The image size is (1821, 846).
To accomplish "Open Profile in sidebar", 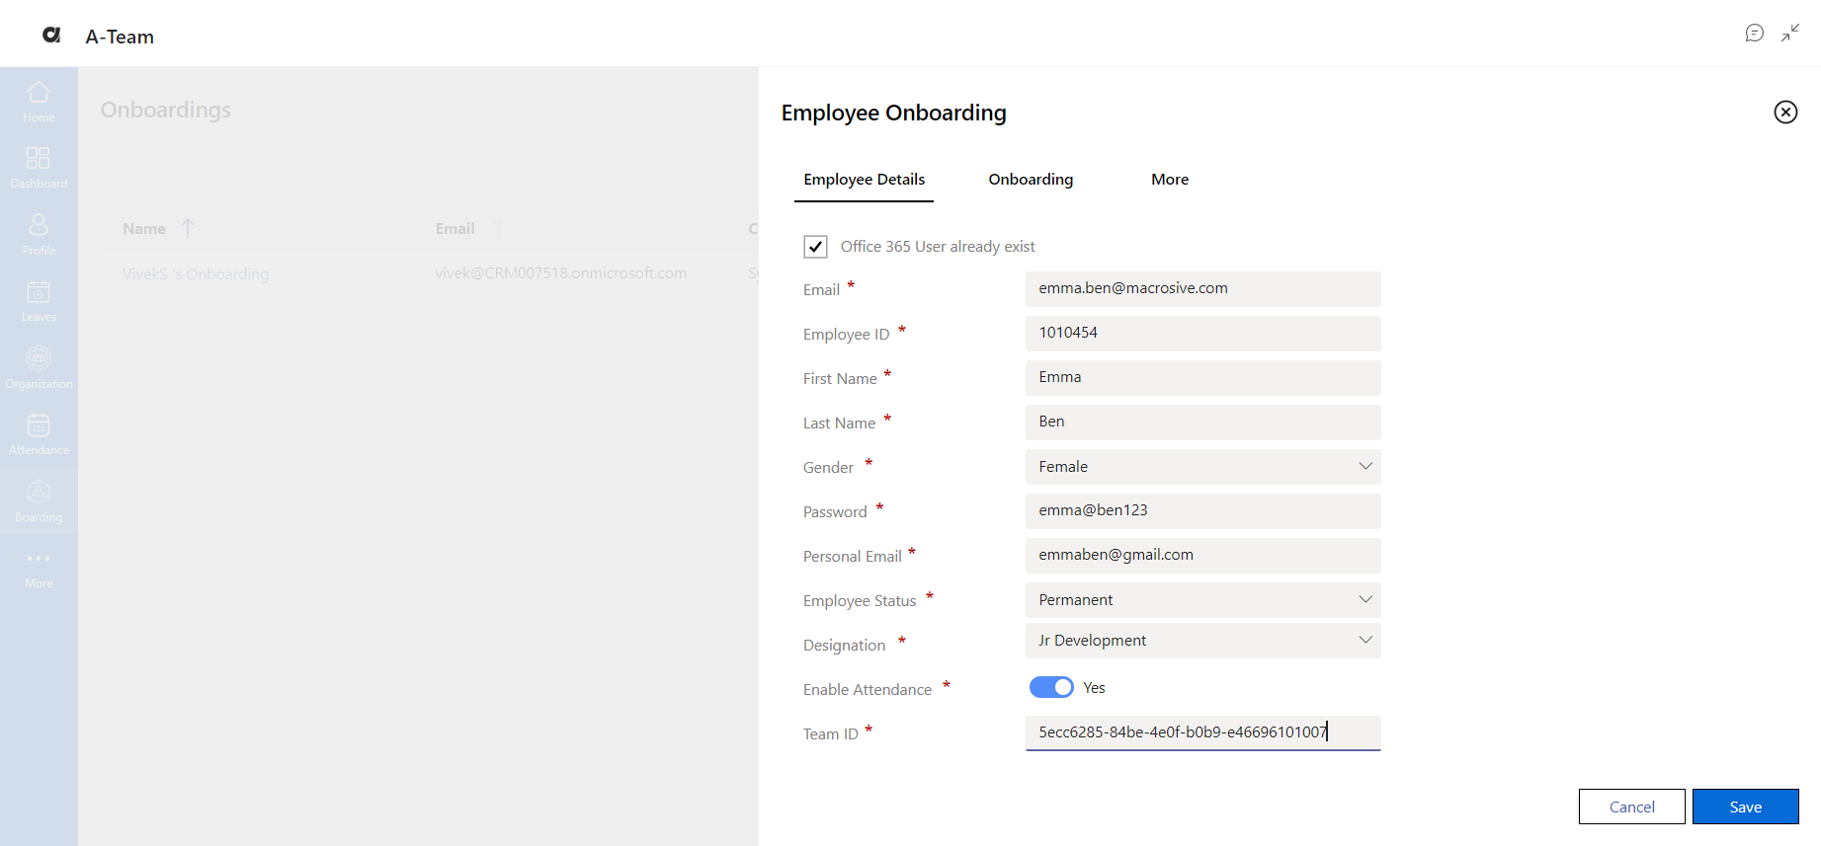I will click(x=39, y=235).
